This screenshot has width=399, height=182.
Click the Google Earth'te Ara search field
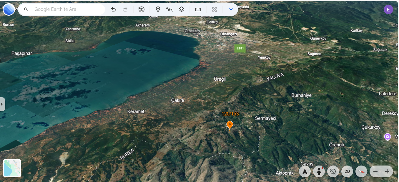(68, 9)
